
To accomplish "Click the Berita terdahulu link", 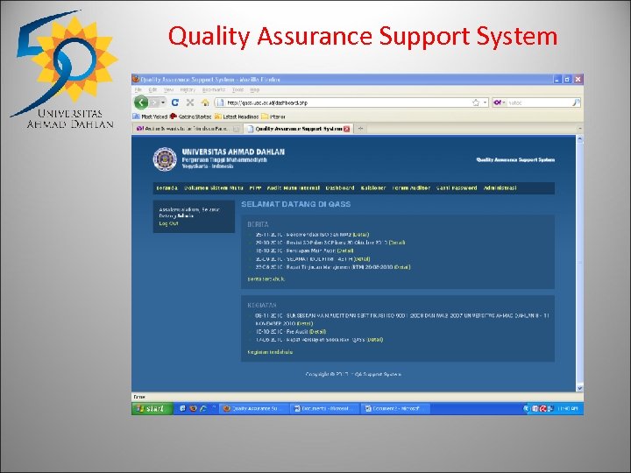I will click(x=266, y=279).
